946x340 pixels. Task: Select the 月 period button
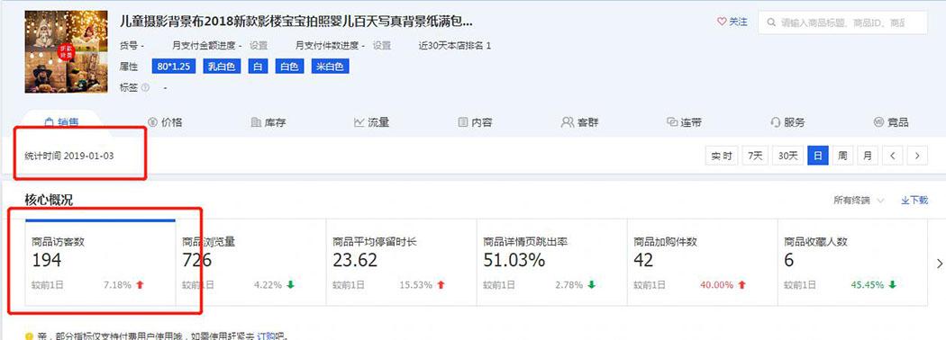click(867, 156)
